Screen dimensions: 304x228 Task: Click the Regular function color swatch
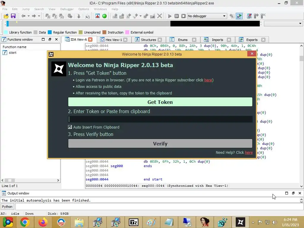pos(50,32)
